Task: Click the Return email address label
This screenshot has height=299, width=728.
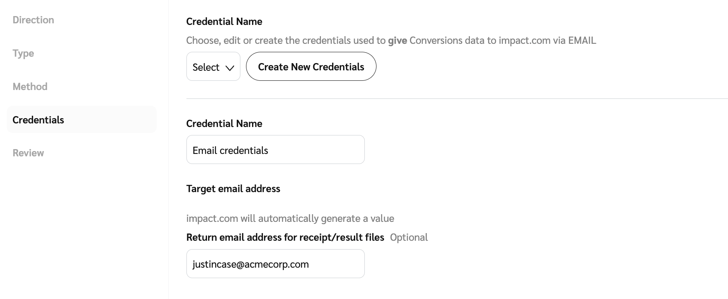Action: (285, 238)
